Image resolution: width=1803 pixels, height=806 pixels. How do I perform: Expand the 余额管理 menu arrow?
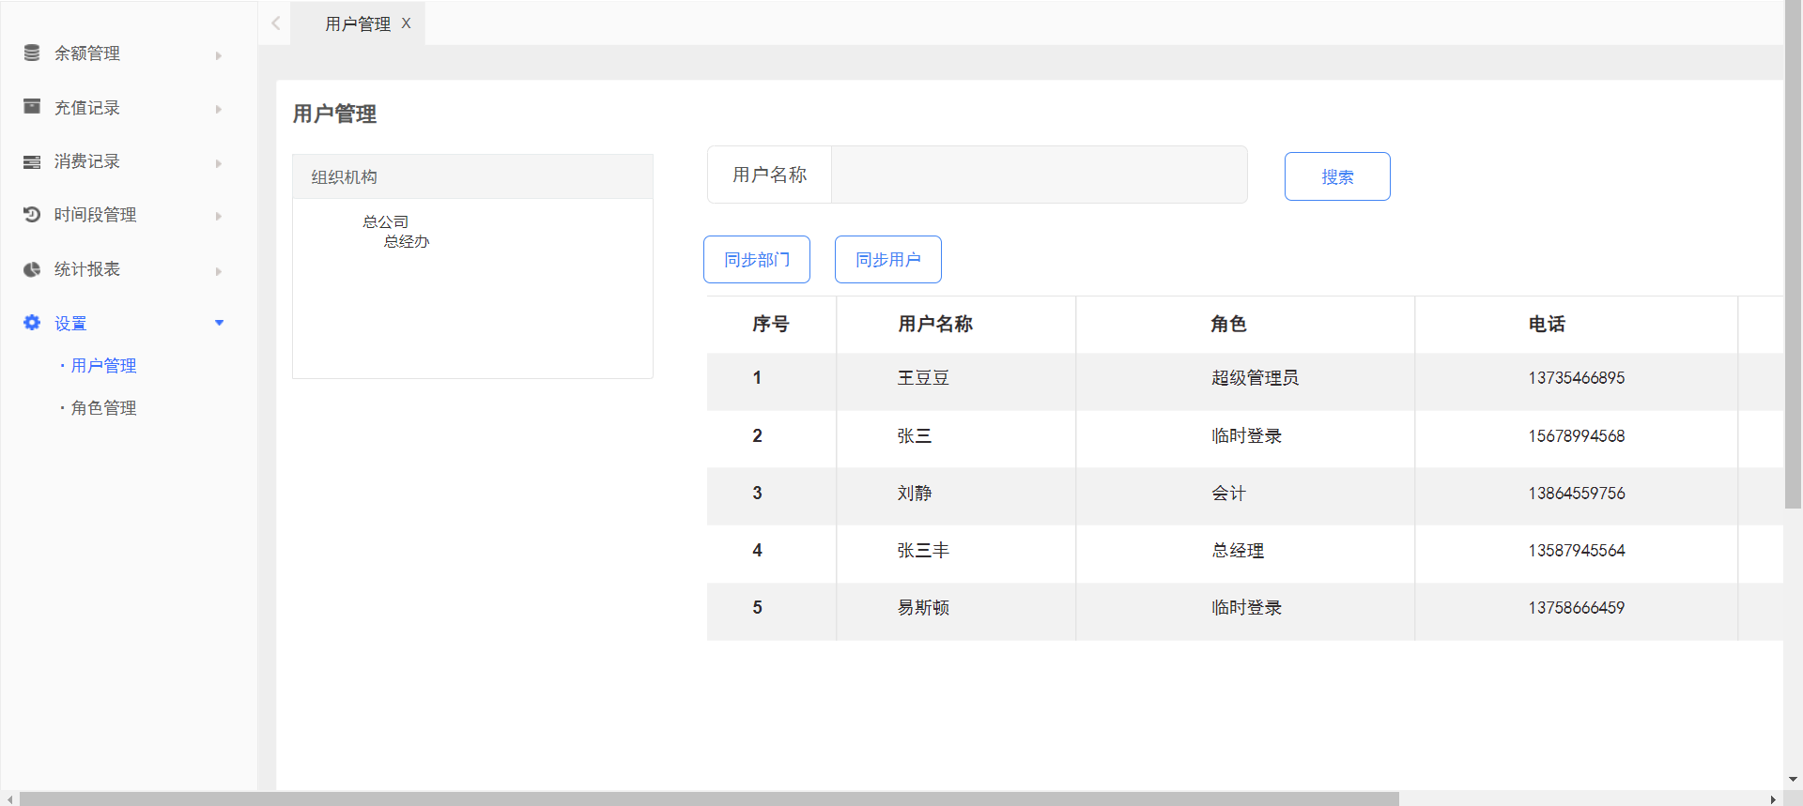[x=219, y=55]
